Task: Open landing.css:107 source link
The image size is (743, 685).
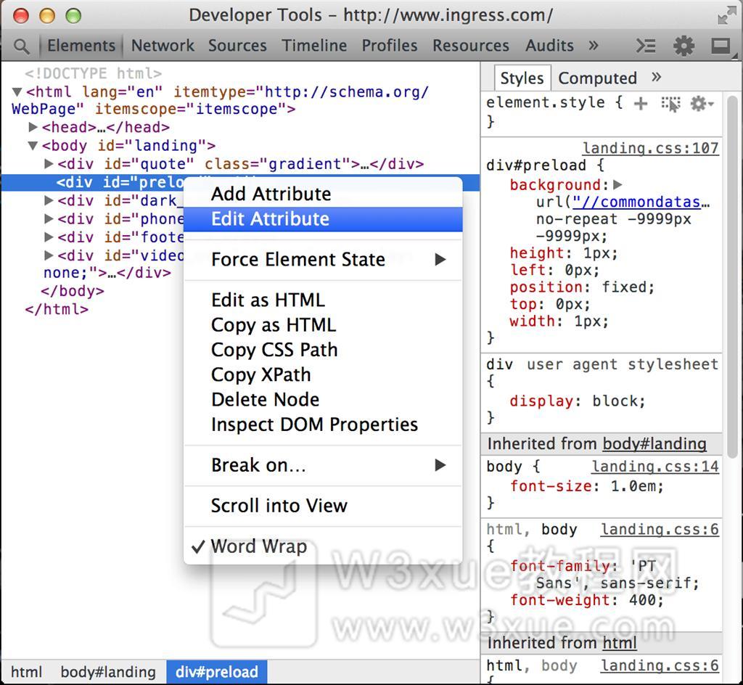Action: click(651, 148)
